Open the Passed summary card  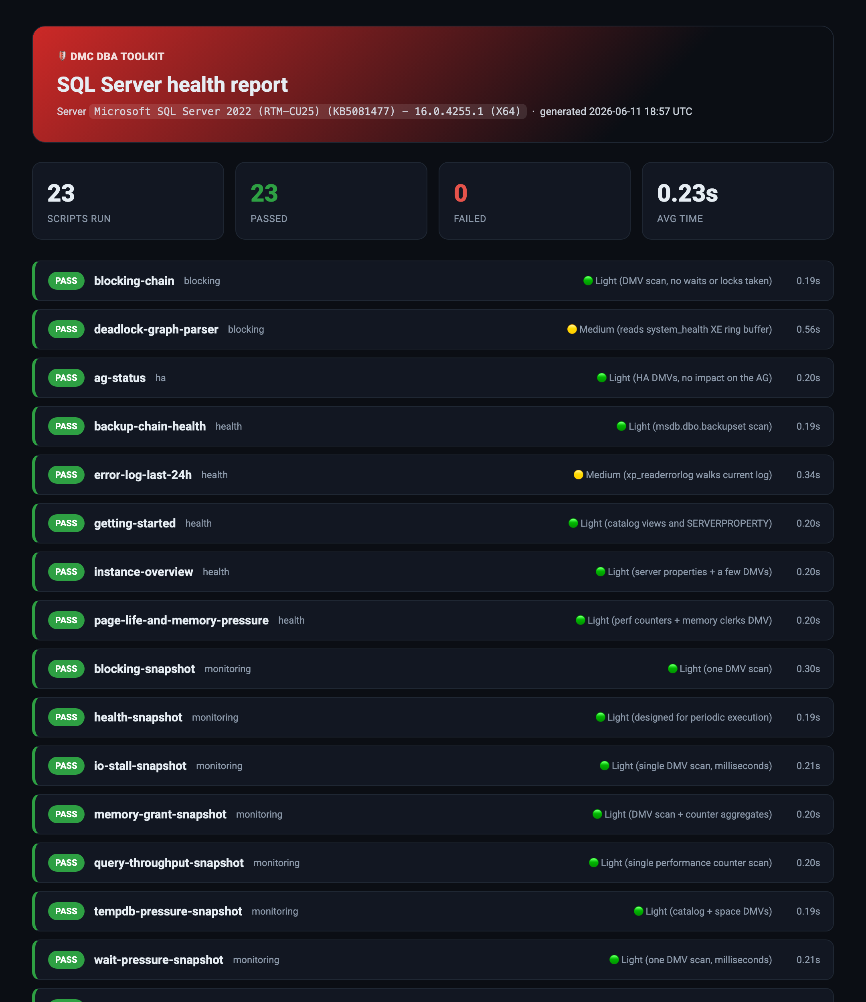[332, 201]
